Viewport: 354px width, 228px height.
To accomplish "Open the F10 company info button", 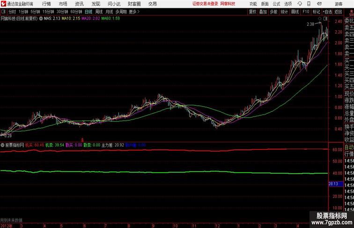I will 306,12.
